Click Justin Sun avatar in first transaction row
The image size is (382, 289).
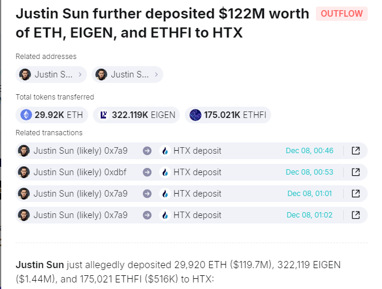point(24,151)
